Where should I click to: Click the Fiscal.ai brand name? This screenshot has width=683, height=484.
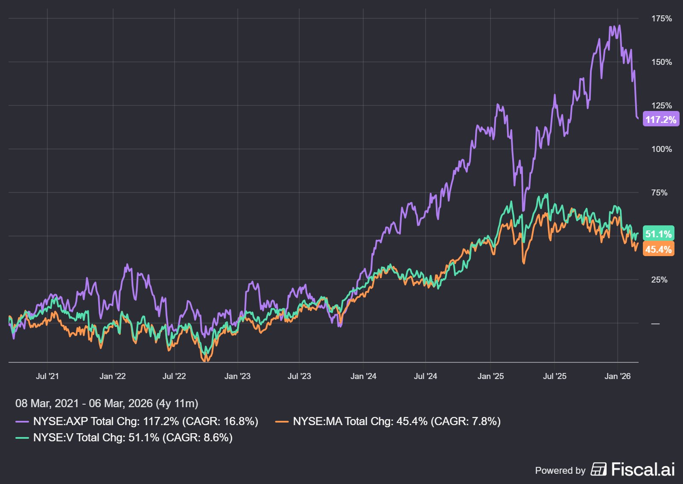click(643, 469)
